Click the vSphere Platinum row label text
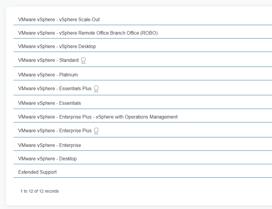 click(48, 75)
